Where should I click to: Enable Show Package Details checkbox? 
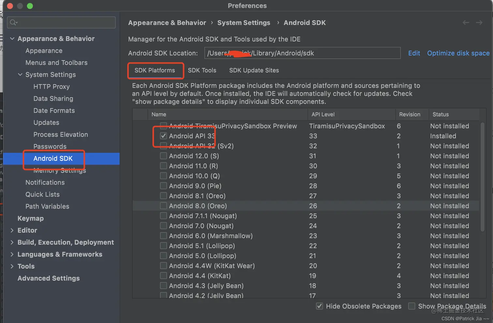coord(412,306)
